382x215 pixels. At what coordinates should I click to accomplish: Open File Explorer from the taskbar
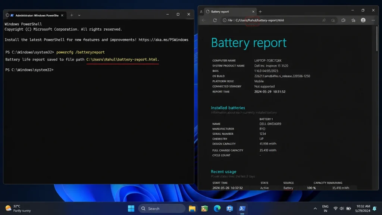pyautogui.click(x=192, y=208)
